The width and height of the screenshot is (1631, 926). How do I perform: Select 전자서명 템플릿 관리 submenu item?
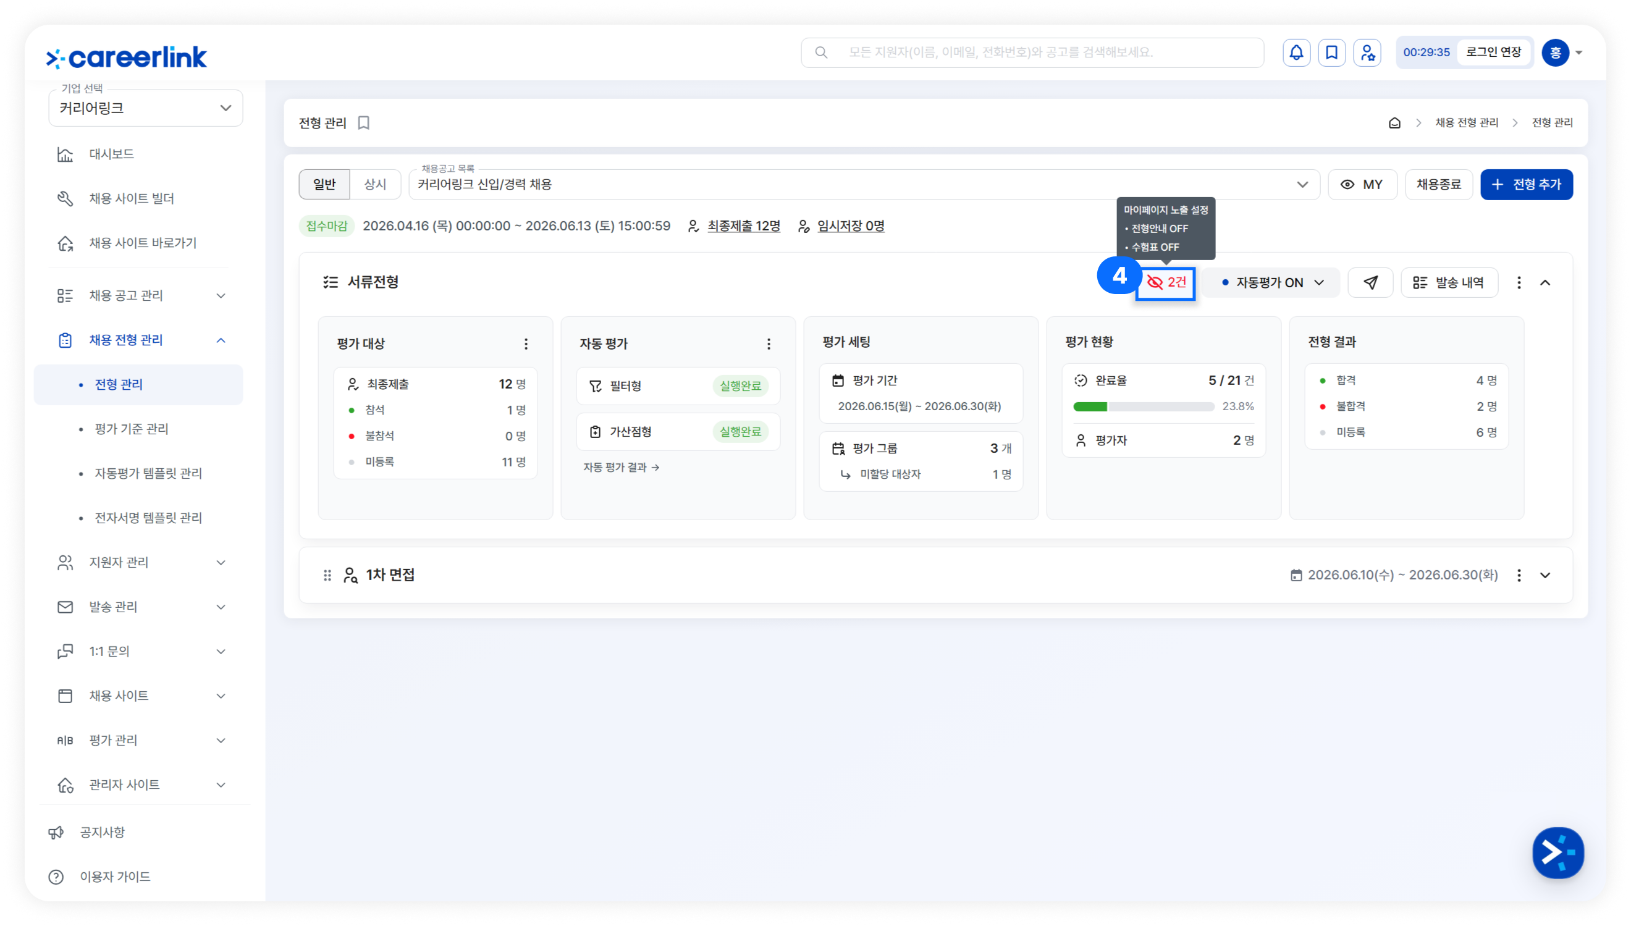[148, 518]
